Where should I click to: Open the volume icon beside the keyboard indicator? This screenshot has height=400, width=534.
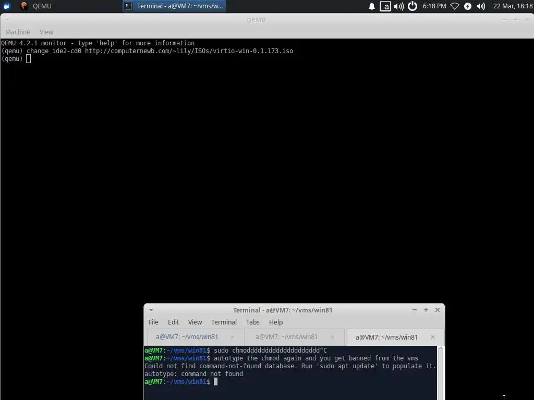398,6
